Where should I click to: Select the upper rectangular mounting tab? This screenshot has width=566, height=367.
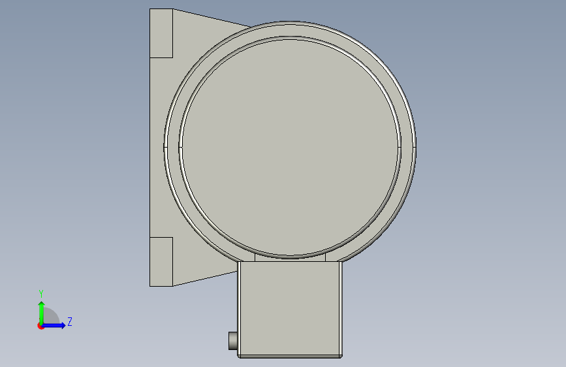161,33
